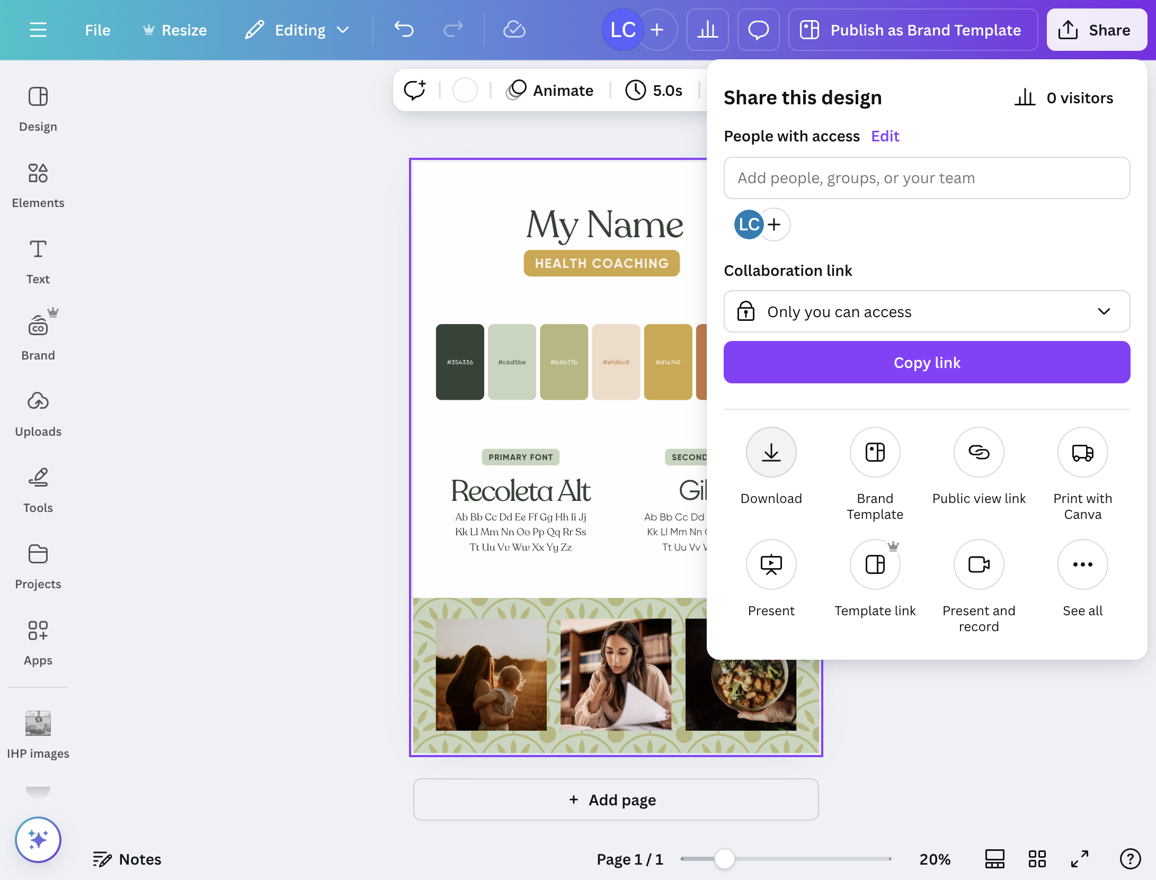1156x880 pixels.
Task: Click the Add page button
Action: tap(616, 800)
